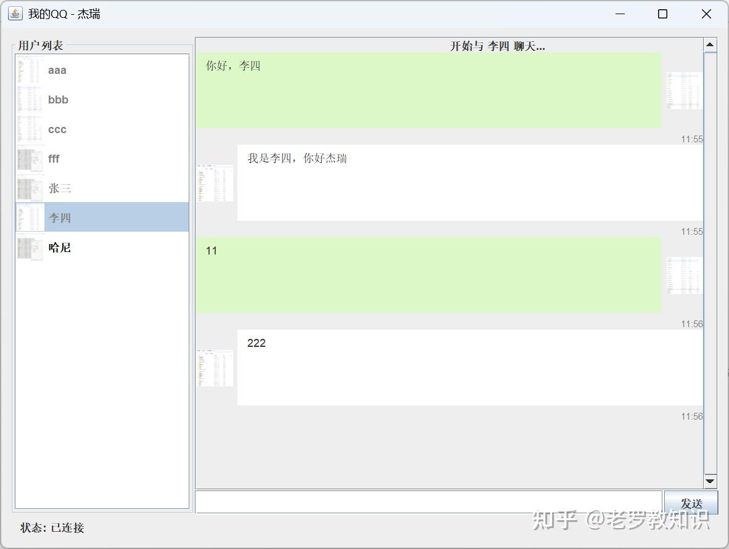The image size is (729, 549).
Task: Click the white 222 message bubble
Action: [470, 367]
